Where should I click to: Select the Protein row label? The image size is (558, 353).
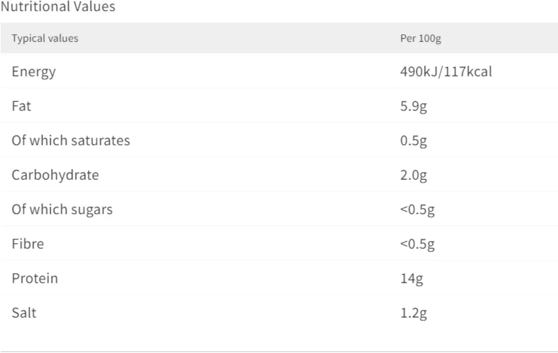click(x=35, y=278)
